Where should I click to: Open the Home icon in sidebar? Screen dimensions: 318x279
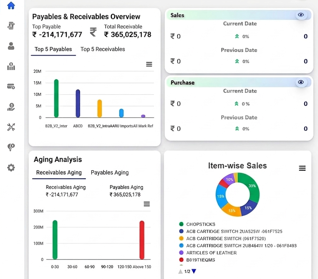11,5
